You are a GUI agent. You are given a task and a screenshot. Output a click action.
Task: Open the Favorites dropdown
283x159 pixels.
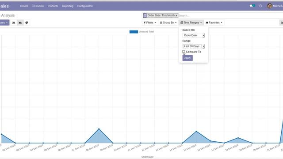coord(214,23)
